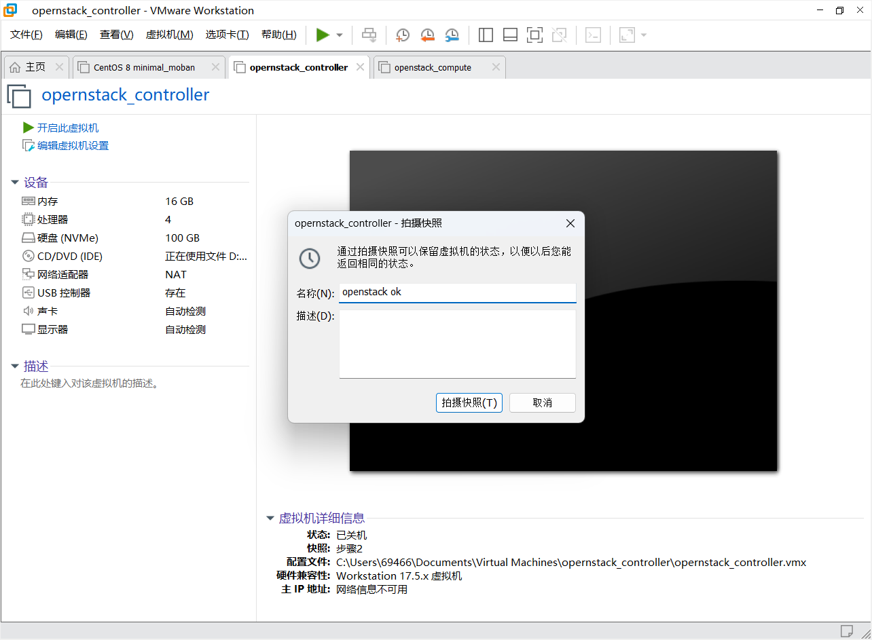Click the green Power On toolbar icon
The height and width of the screenshot is (640, 872).
point(323,35)
